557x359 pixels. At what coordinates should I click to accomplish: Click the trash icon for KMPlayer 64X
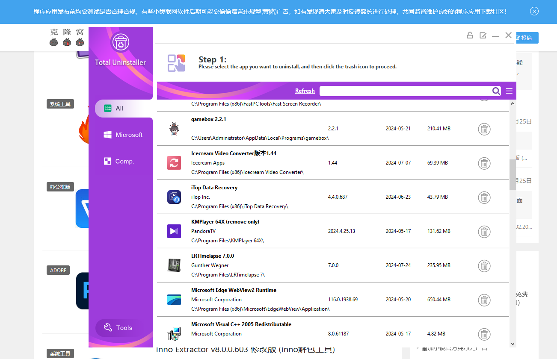(484, 232)
